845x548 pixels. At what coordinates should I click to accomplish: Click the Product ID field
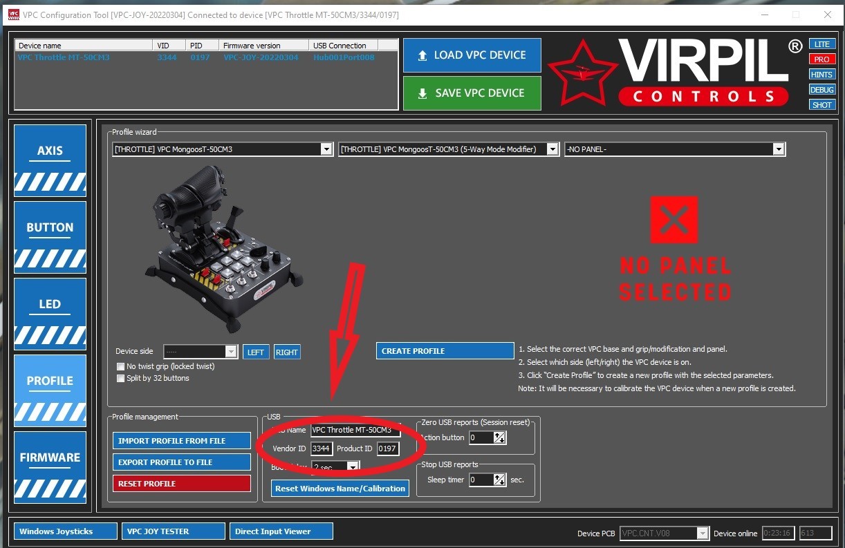point(388,449)
